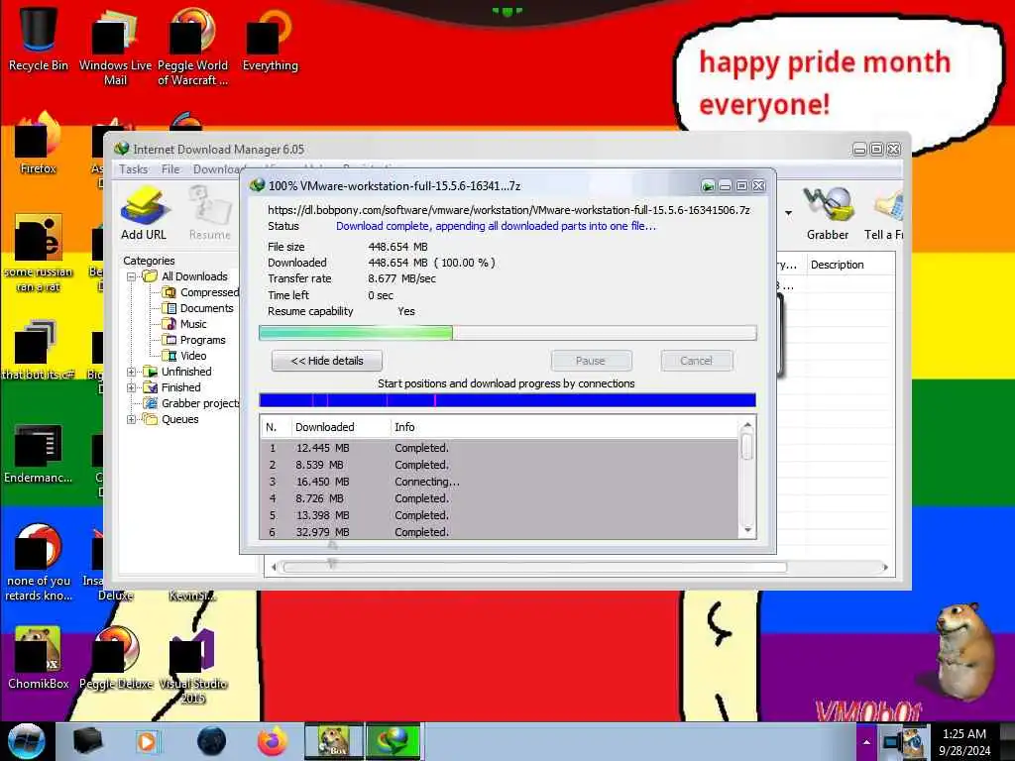
Task: Open the Tasks menu
Action: point(134,169)
